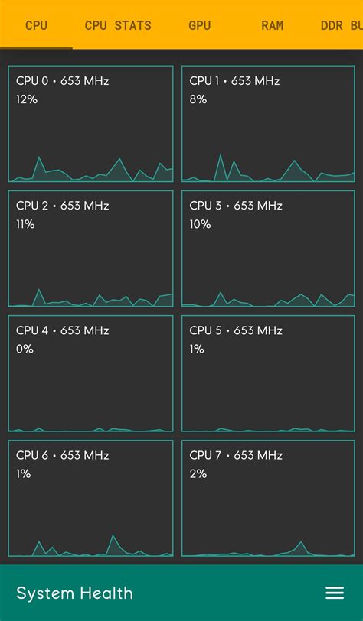Select the CPU tab
This screenshot has height=621, width=363.
click(x=36, y=25)
